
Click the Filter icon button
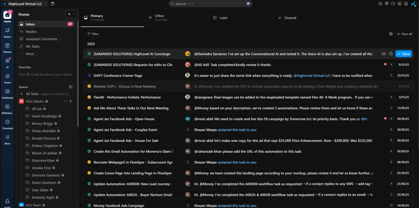pos(93,34)
